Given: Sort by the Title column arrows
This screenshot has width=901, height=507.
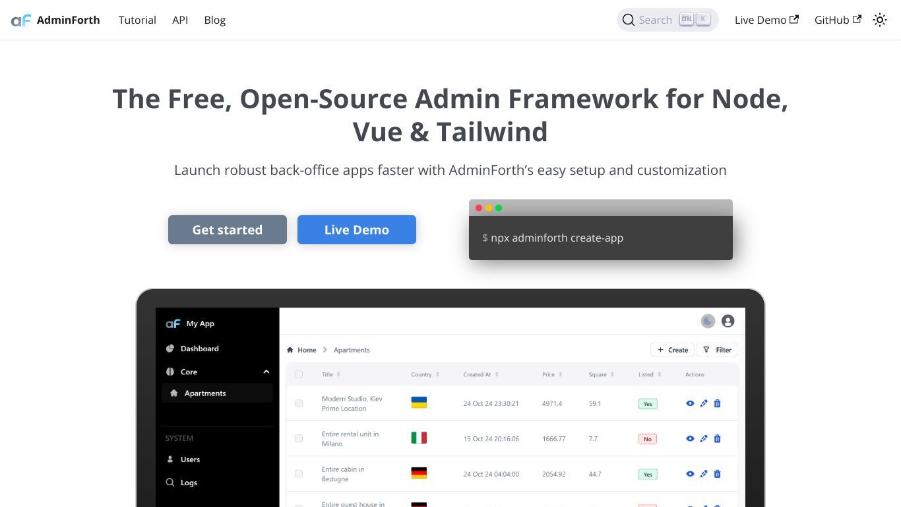Looking at the screenshot, I should (338, 374).
